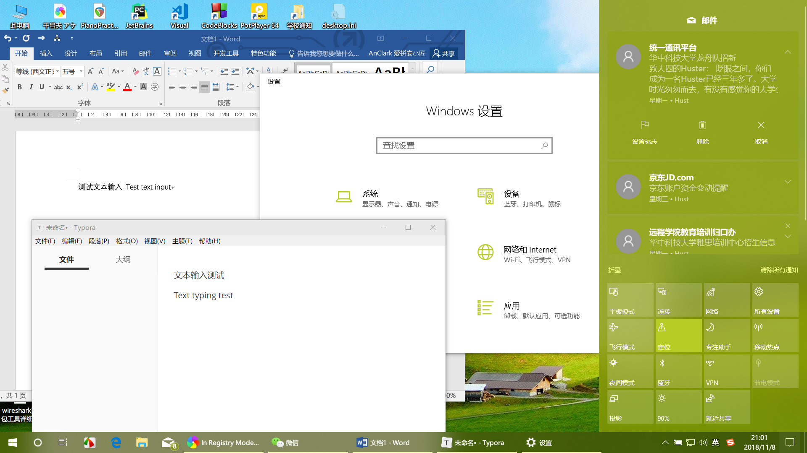This screenshot has height=453, width=807.
Task: Click the 设置标志 flag icon on mail notification
Action: coord(645,125)
